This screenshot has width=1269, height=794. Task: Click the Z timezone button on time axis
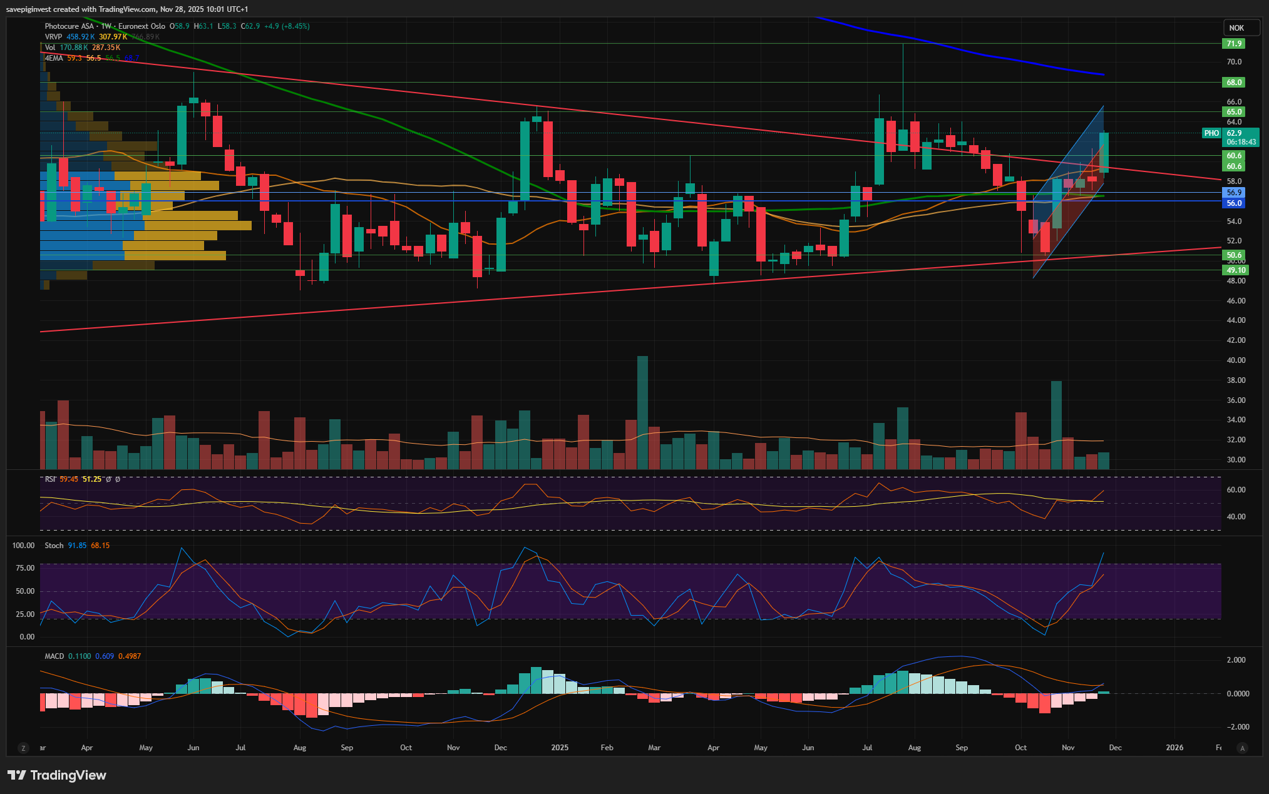(x=23, y=748)
